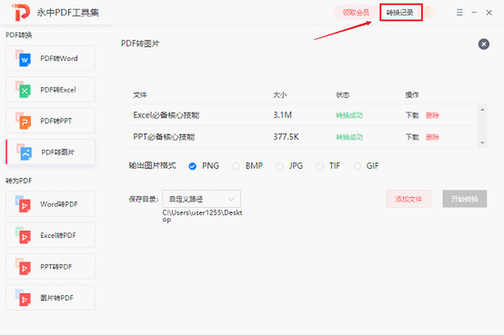
Task: Delete the Excel必备核心技能 file entry
Action: (x=432, y=115)
